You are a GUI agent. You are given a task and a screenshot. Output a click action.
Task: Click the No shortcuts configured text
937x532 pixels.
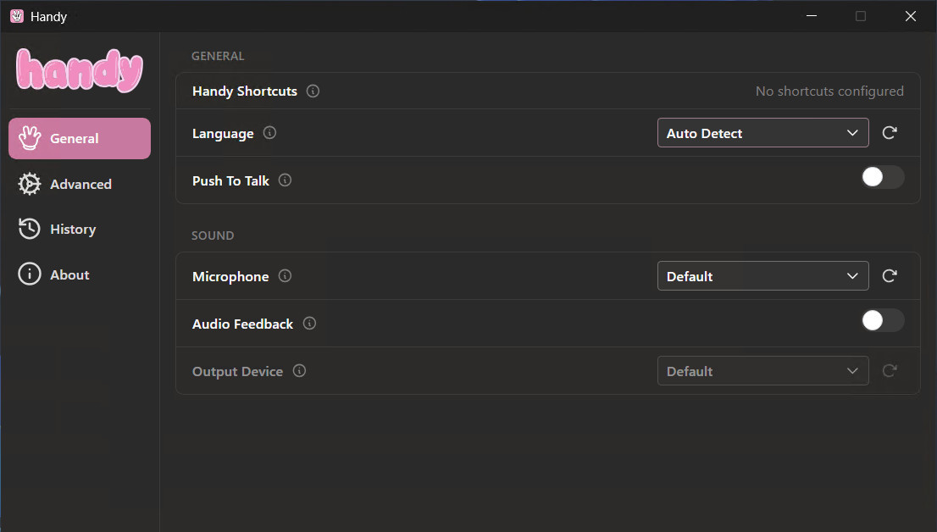(x=829, y=91)
